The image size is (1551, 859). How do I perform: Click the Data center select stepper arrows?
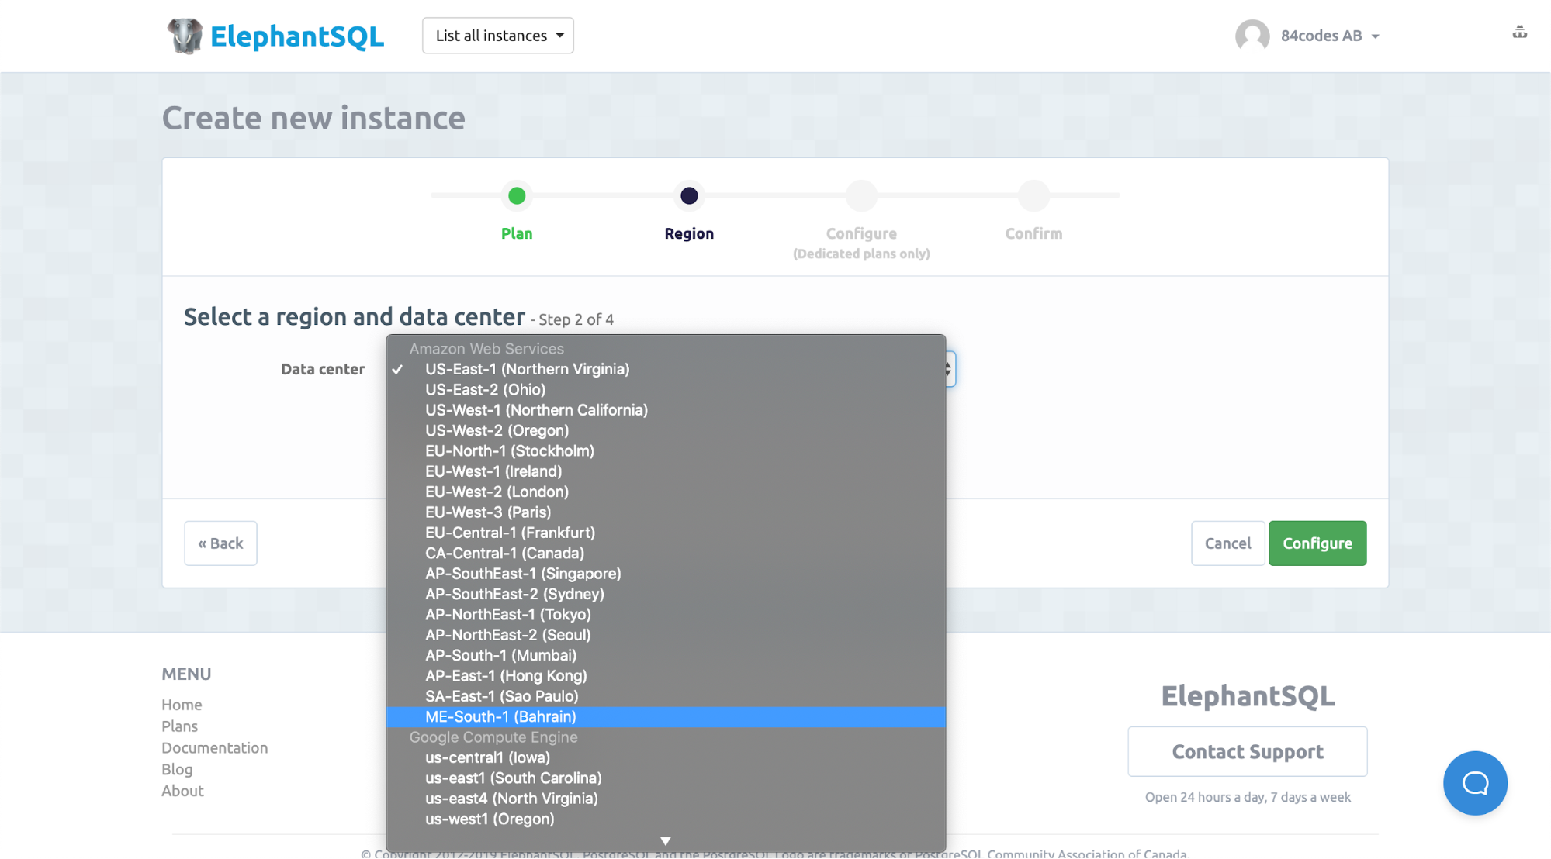pos(949,369)
